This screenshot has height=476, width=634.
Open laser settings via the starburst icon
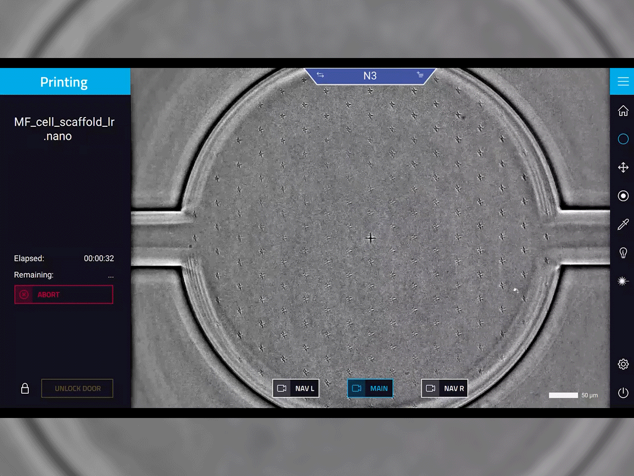(x=623, y=281)
